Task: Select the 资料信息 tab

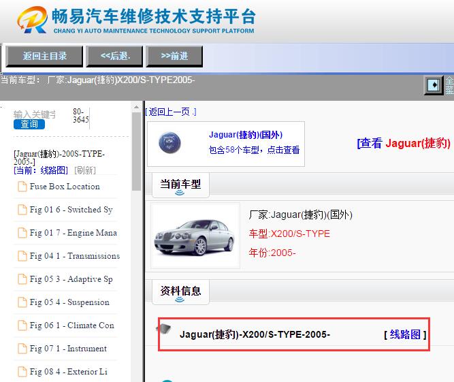Action: (180, 292)
